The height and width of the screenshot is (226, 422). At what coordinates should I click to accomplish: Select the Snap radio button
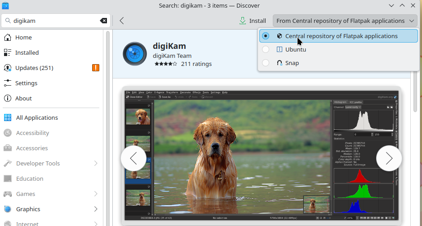pos(266,63)
